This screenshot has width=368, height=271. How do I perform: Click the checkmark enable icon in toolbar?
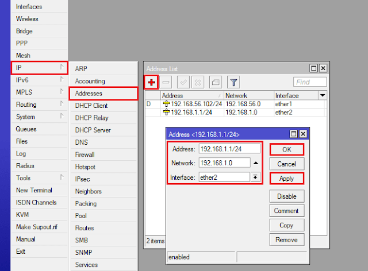coord(183,82)
